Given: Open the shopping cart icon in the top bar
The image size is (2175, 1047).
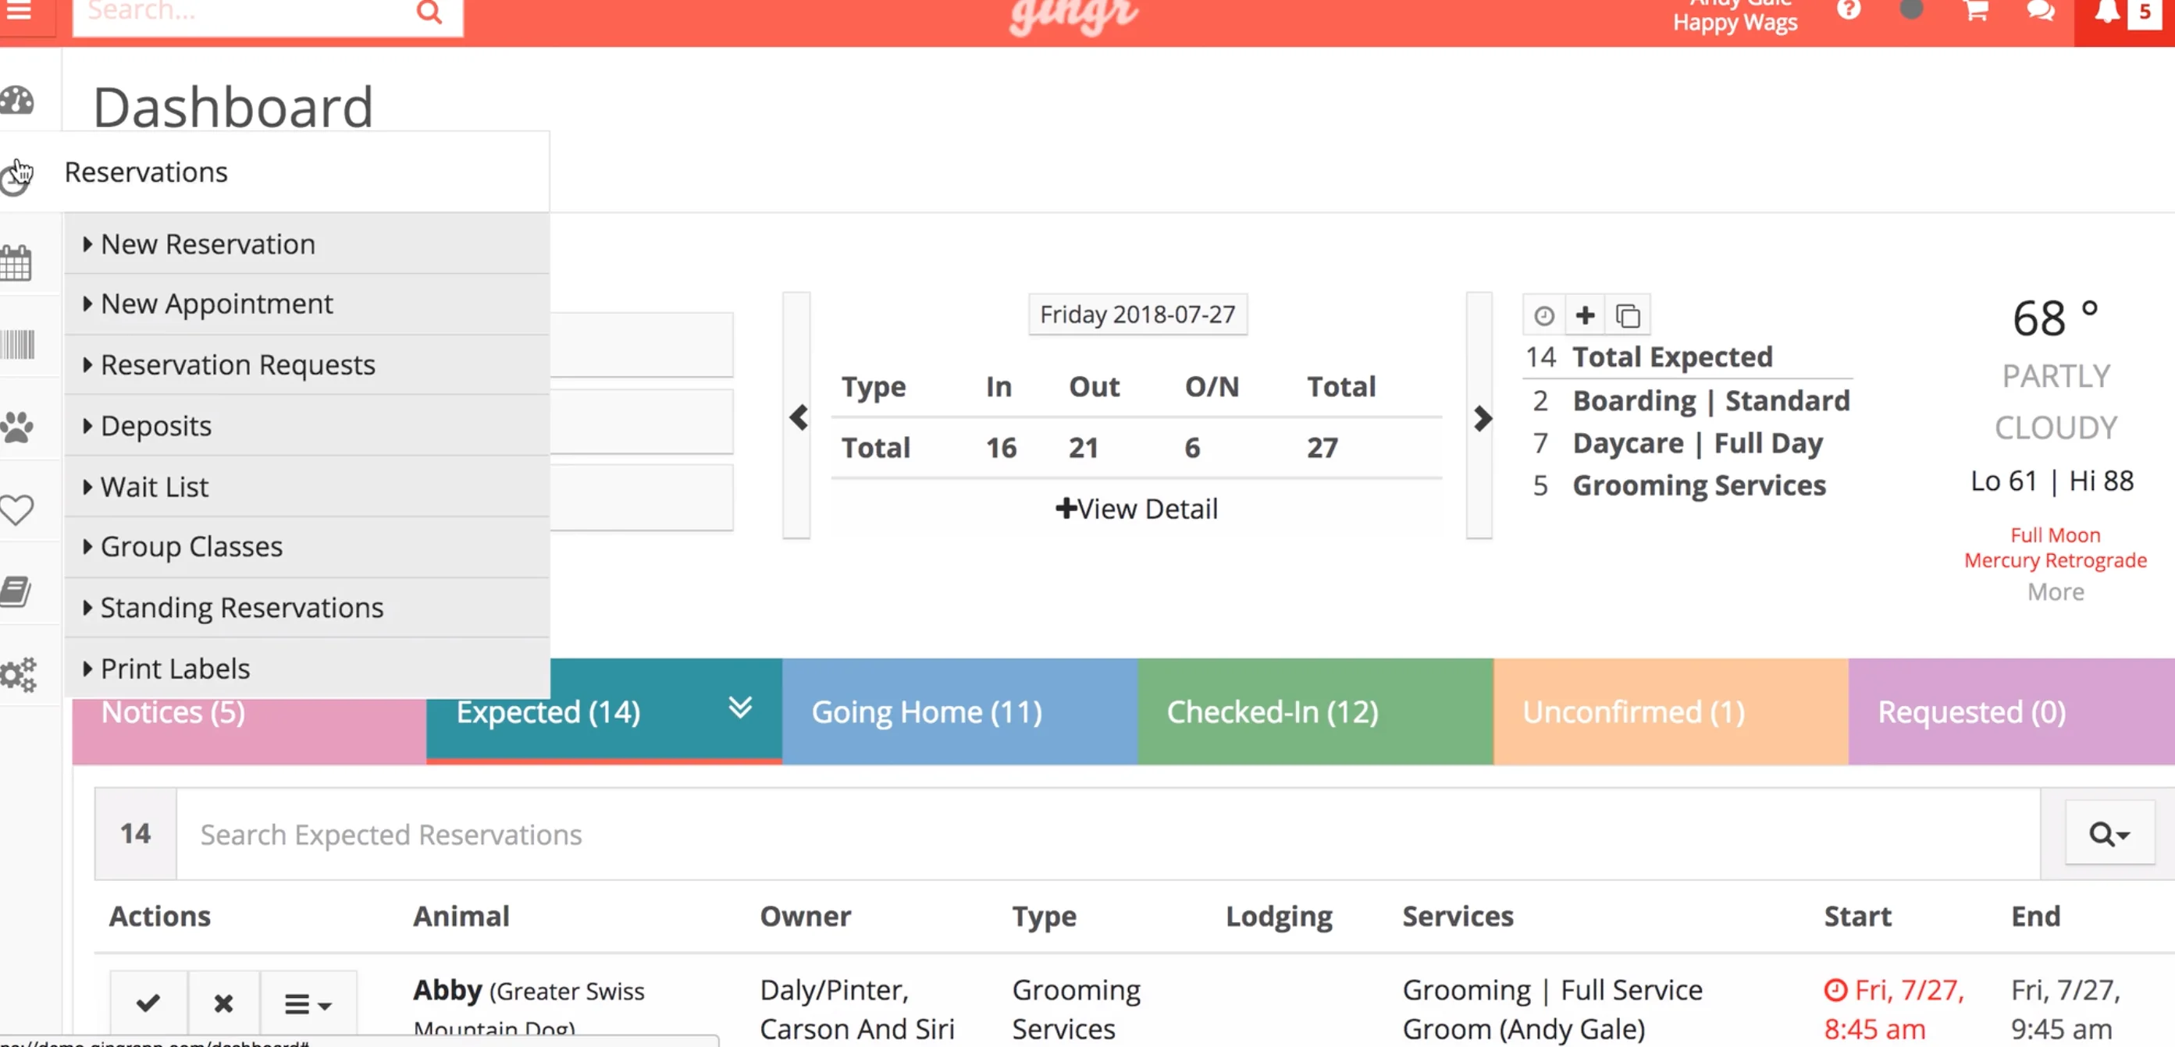Looking at the screenshot, I should coord(1975,12).
